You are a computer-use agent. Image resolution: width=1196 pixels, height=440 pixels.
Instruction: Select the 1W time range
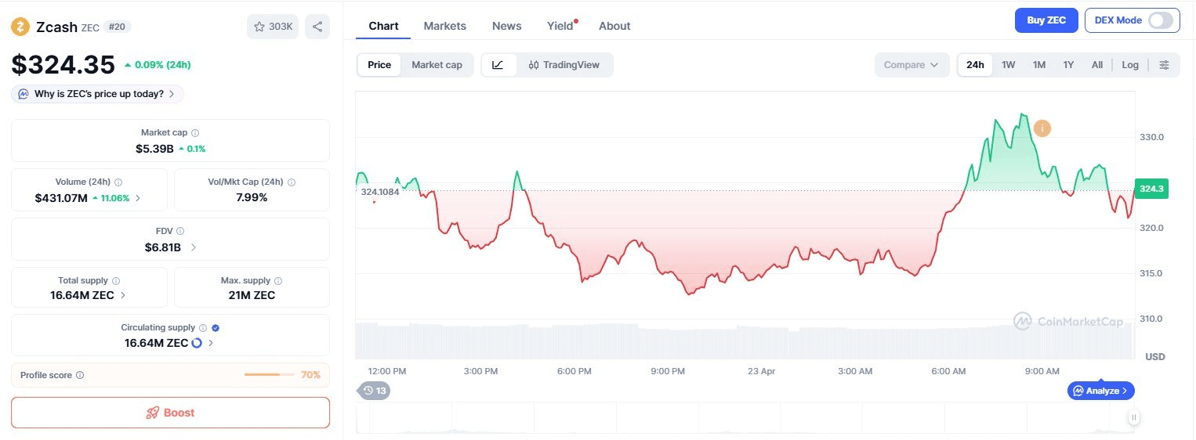pyautogui.click(x=1008, y=65)
